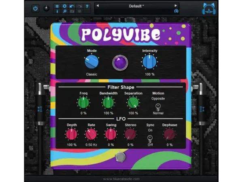Click the Dephase '0 %' value
Screen dimensions: 243x182
pyautogui.click(x=170, y=145)
